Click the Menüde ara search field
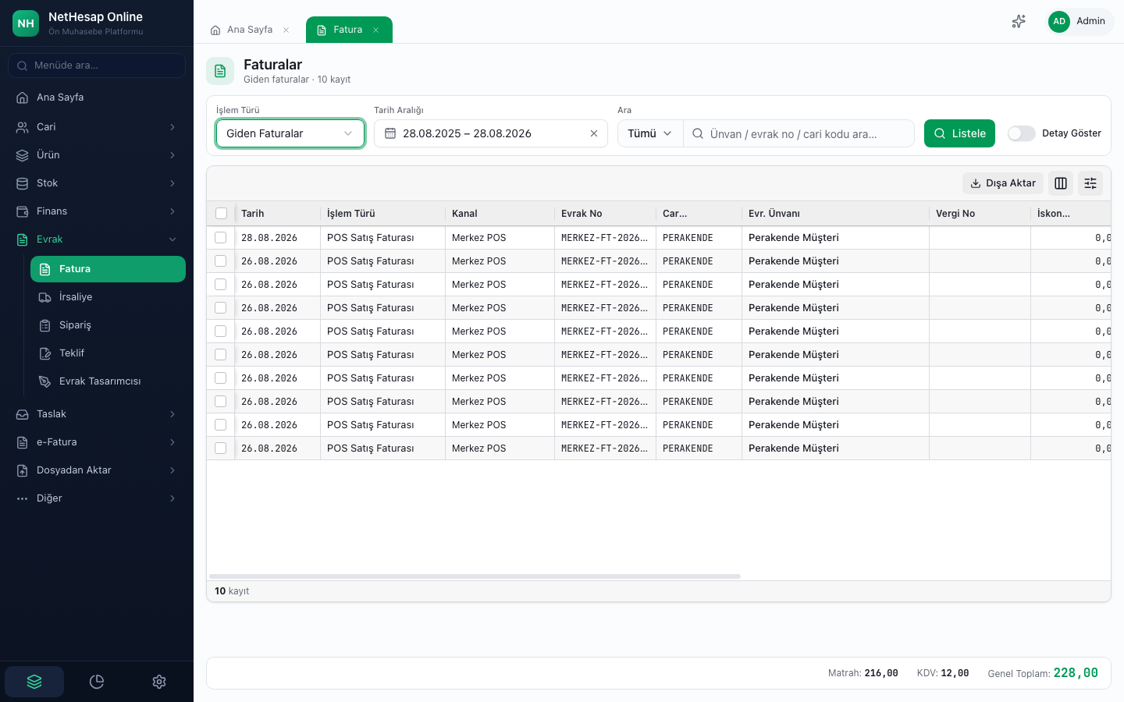1124x702 pixels. pyautogui.click(x=97, y=66)
